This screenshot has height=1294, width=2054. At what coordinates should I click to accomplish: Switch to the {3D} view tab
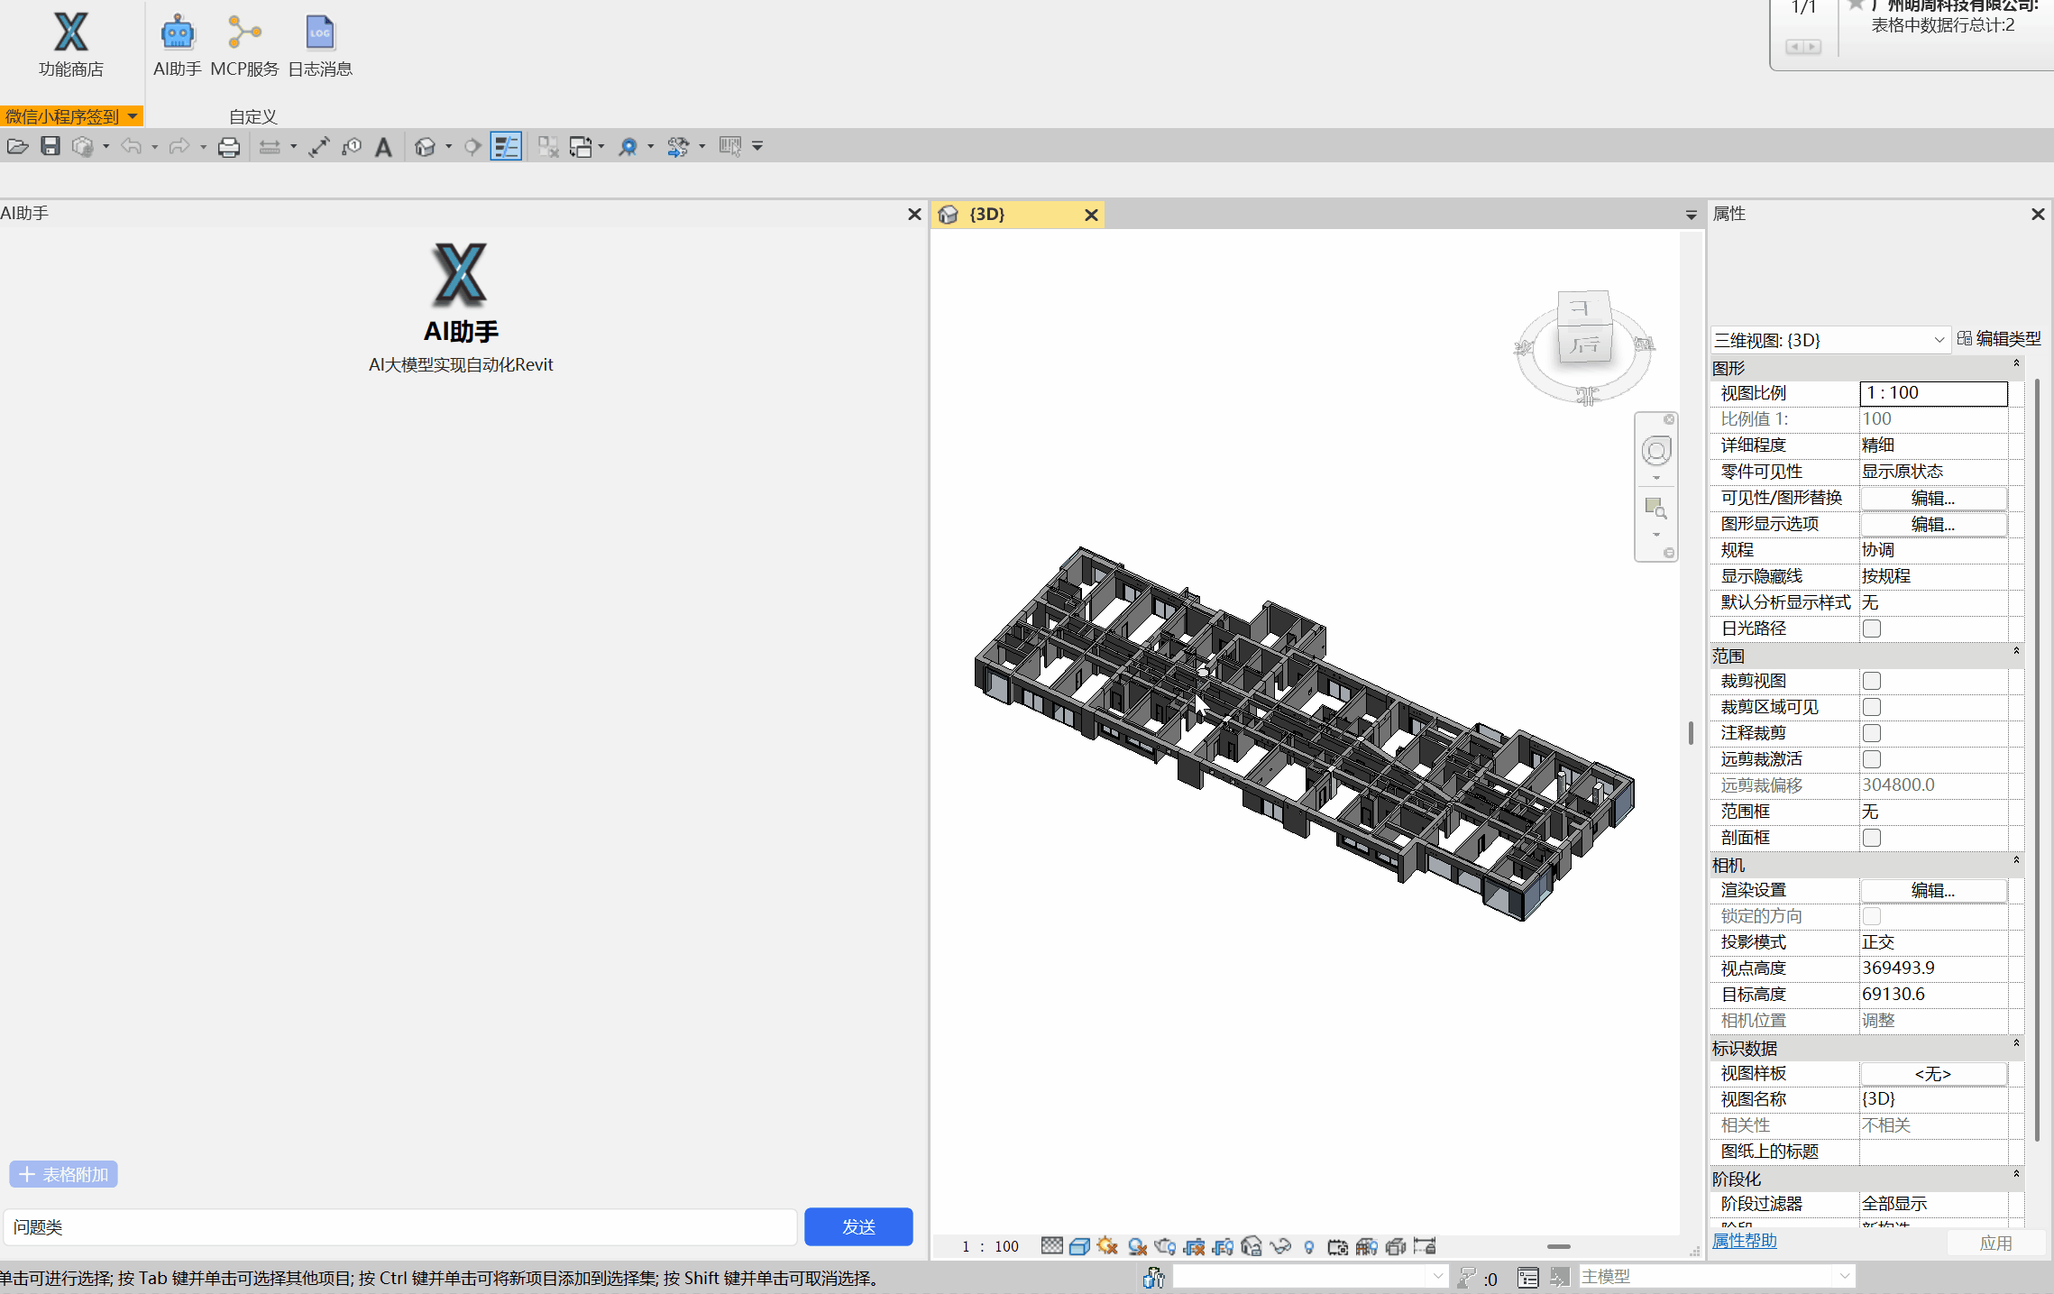(x=1017, y=215)
